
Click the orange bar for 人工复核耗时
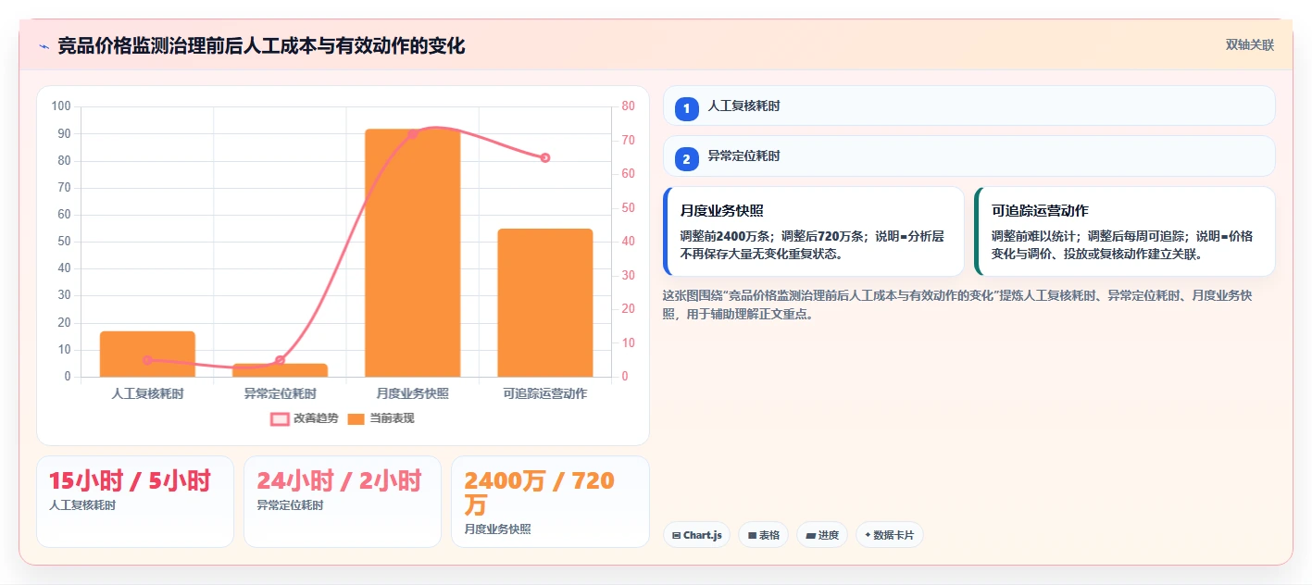pyautogui.click(x=147, y=354)
